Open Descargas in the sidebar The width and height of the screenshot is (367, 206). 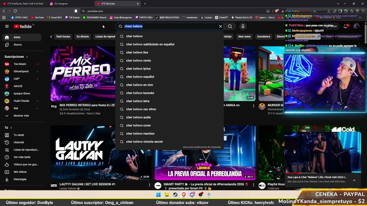pyautogui.click(x=22, y=179)
